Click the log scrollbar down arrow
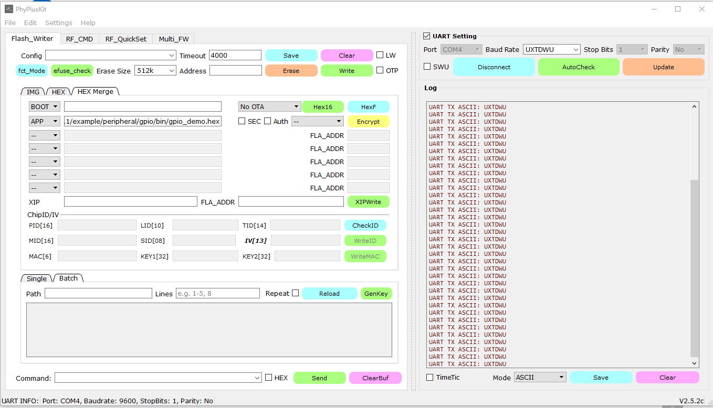Image resolution: width=713 pixels, height=408 pixels. pos(695,363)
